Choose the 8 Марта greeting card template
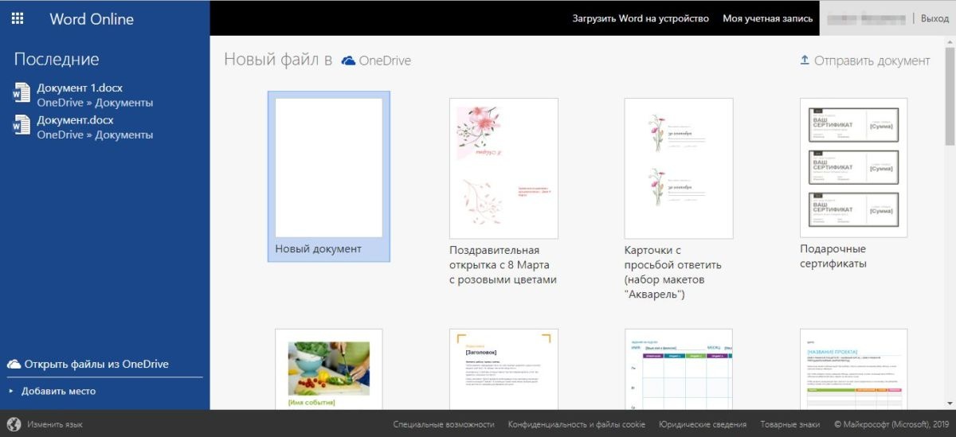The height and width of the screenshot is (437, 956). point(503,168)
